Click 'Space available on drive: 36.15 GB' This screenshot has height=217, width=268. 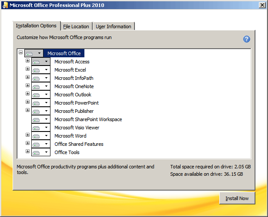pos(207,174)
